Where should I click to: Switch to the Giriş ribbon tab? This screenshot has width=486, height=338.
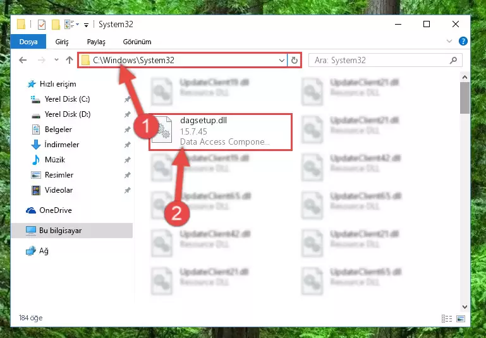point(62,42)
